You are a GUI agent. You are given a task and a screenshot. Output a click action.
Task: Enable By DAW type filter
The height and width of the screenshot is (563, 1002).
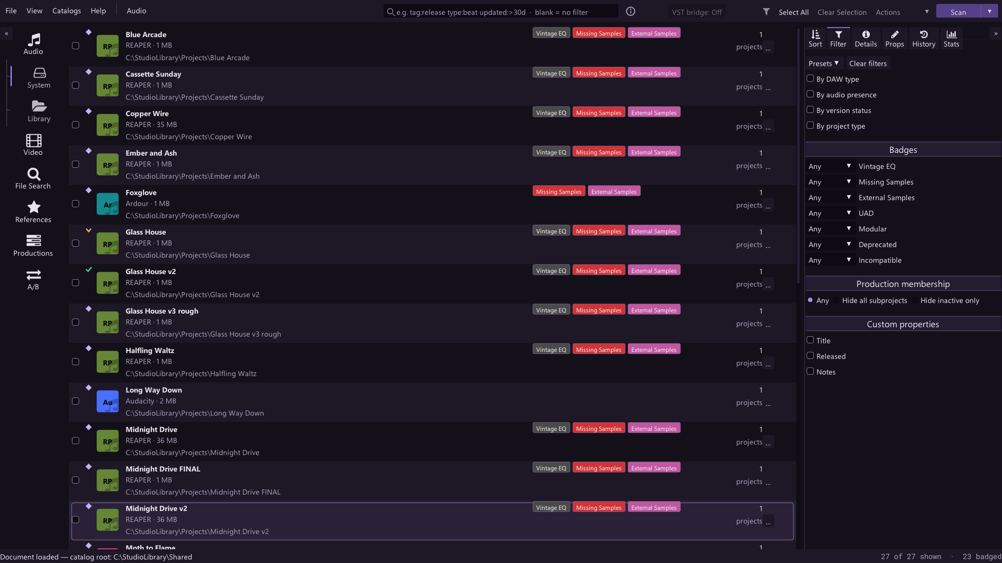click(x=810, y=79)
